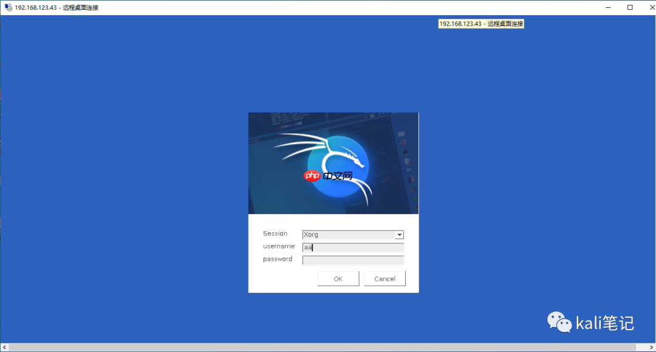Image resolution: width=656 pixels, height=352 pixels.
Task: Click the letter M icon in the wallpaper
Action: tap(409, 170)
